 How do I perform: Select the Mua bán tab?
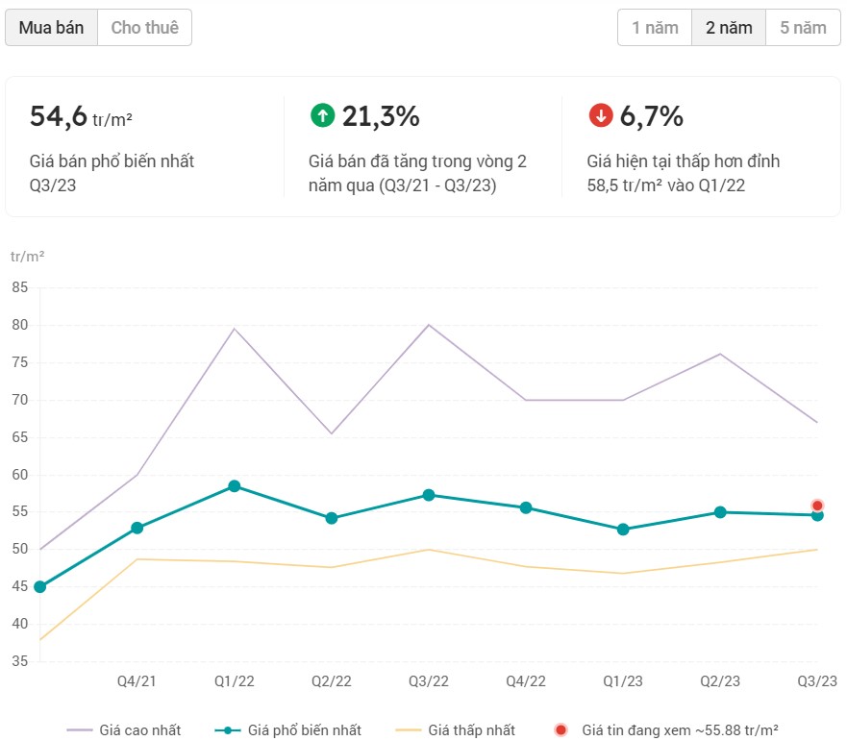tap(51, 28)
